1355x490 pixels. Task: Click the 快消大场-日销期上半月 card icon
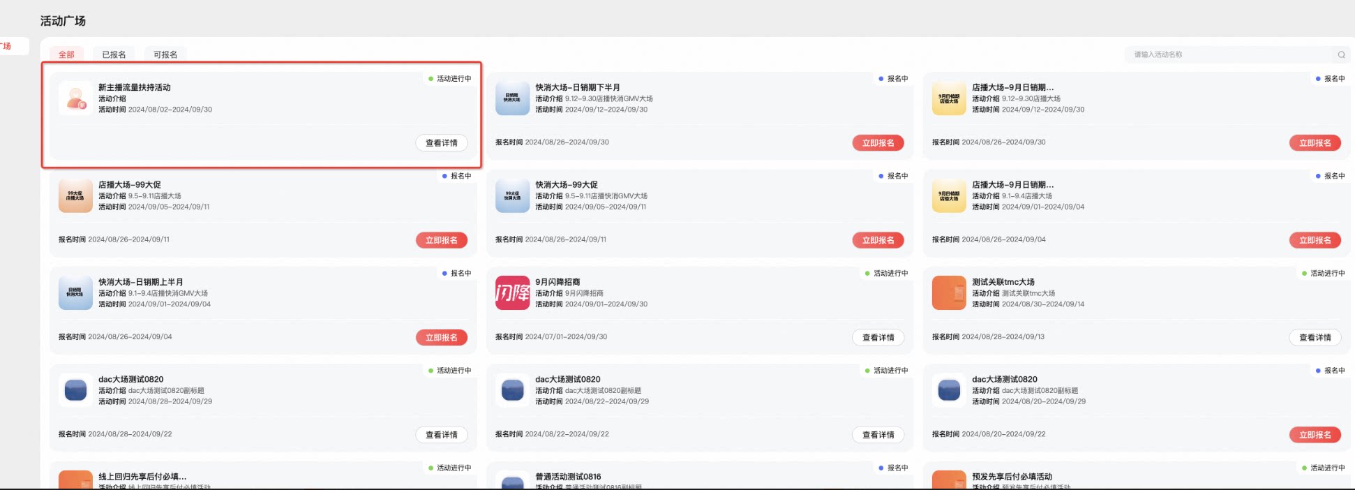click(75, 293)
